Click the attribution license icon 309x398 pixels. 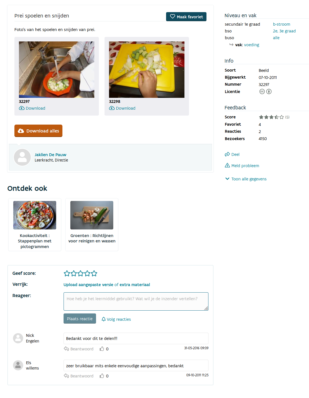click(269, 92)
